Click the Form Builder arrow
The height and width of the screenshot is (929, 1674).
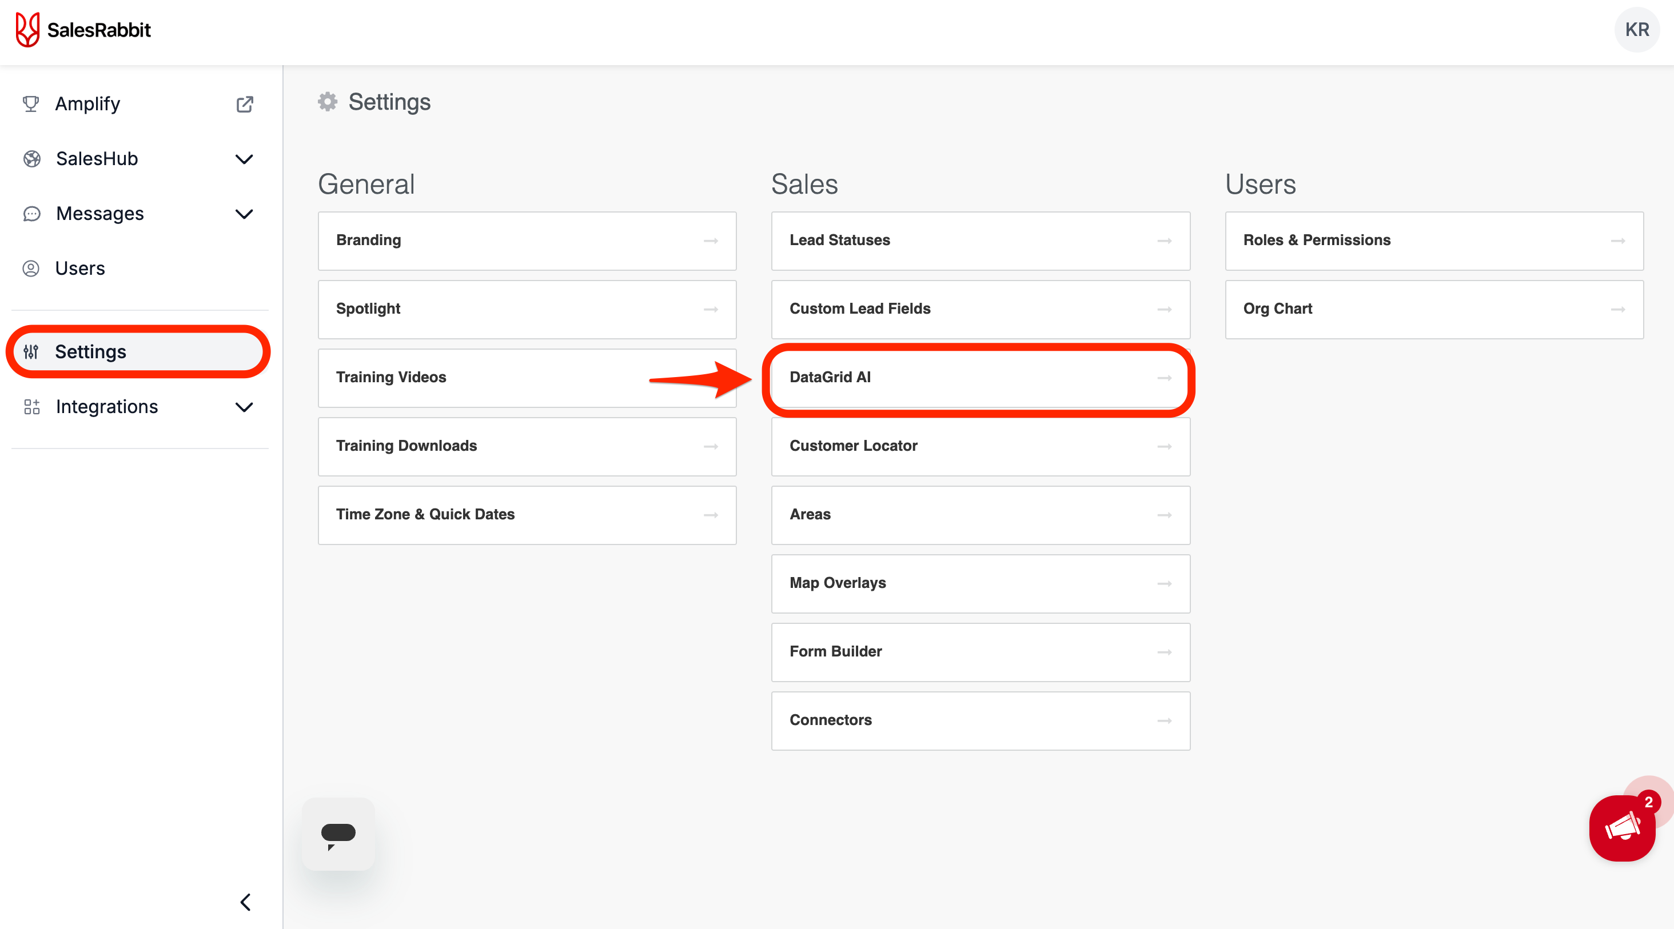click(x=1164, y=652)
